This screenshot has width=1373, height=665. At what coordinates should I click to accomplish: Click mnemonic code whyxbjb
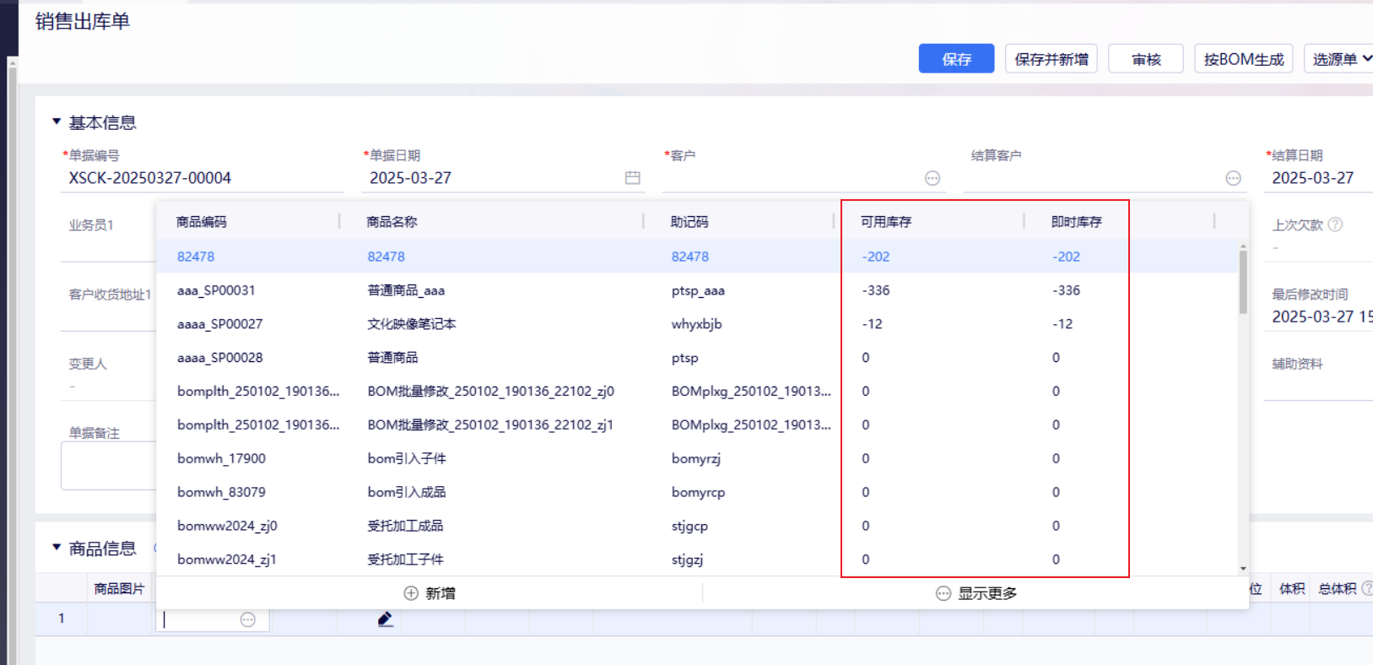click(x=697, y=324)
